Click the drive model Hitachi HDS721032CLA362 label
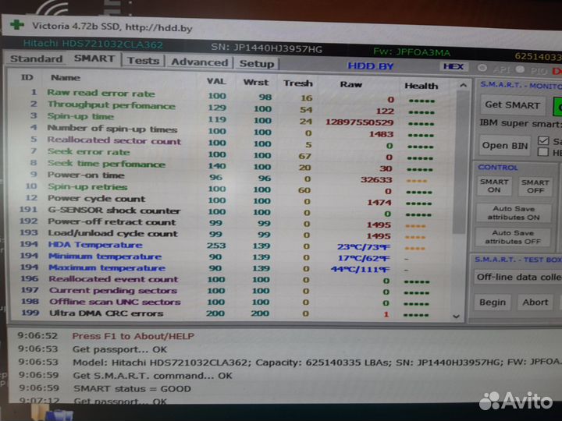This screenshot has width=562, height=421. pyautogui.click(x=93, y=44)
